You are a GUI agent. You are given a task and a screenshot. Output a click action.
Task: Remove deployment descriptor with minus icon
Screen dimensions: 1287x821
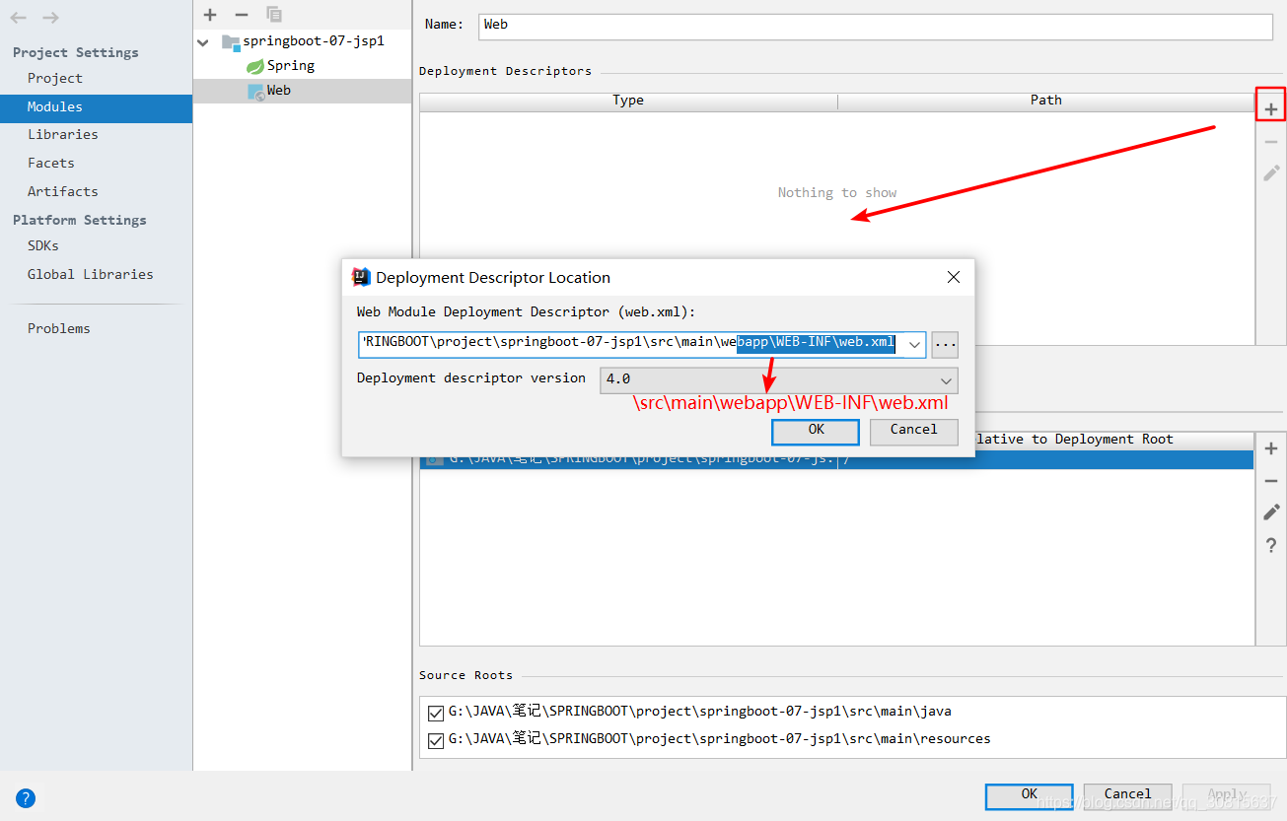tap(1271, 142)
